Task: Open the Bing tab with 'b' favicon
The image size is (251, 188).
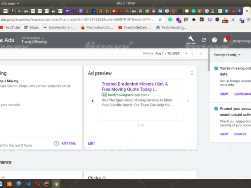Action: [107, 11]
